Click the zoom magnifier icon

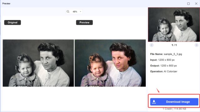tap(68, 12)
